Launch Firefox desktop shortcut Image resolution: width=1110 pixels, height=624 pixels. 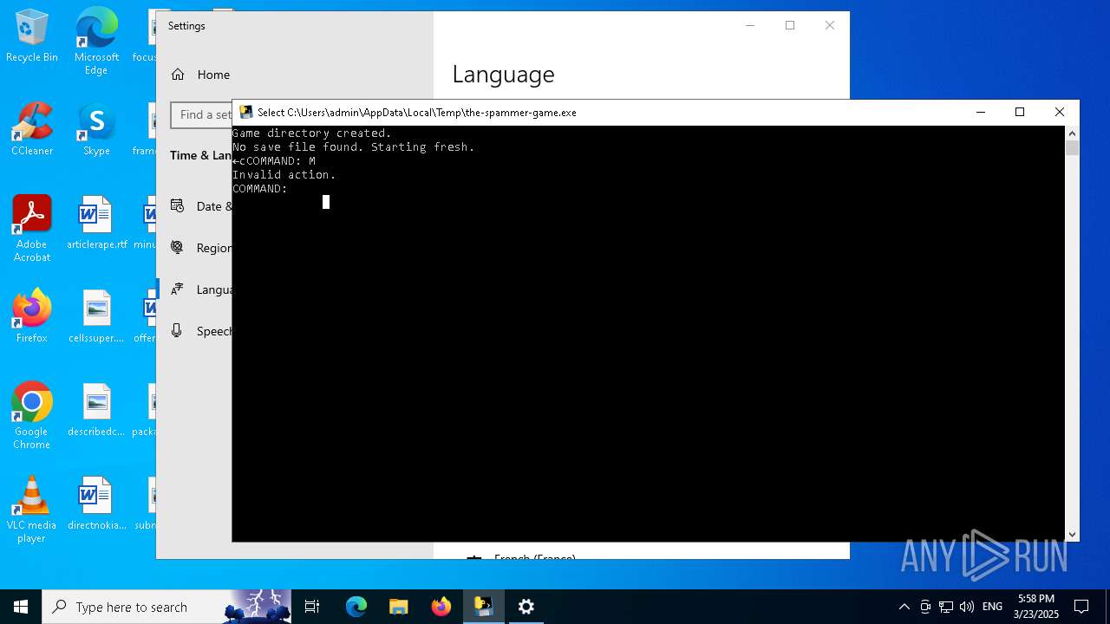coord(32,316)
